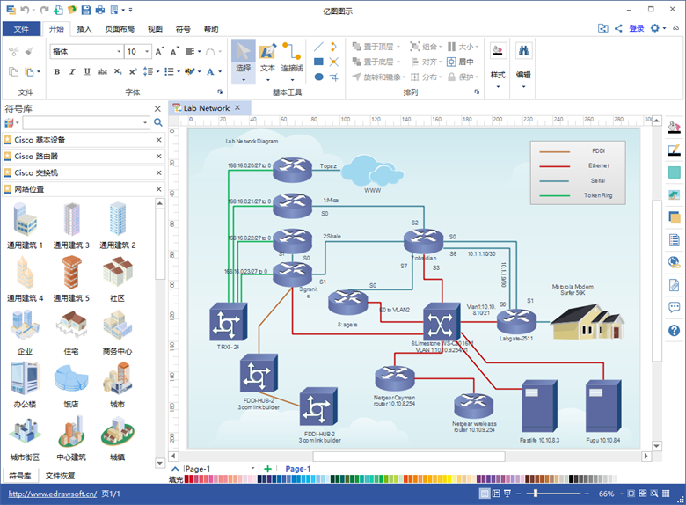Open the File menu tab
Image resolution: width=686 pixels, height=505 pixels.
coord(21,29)
